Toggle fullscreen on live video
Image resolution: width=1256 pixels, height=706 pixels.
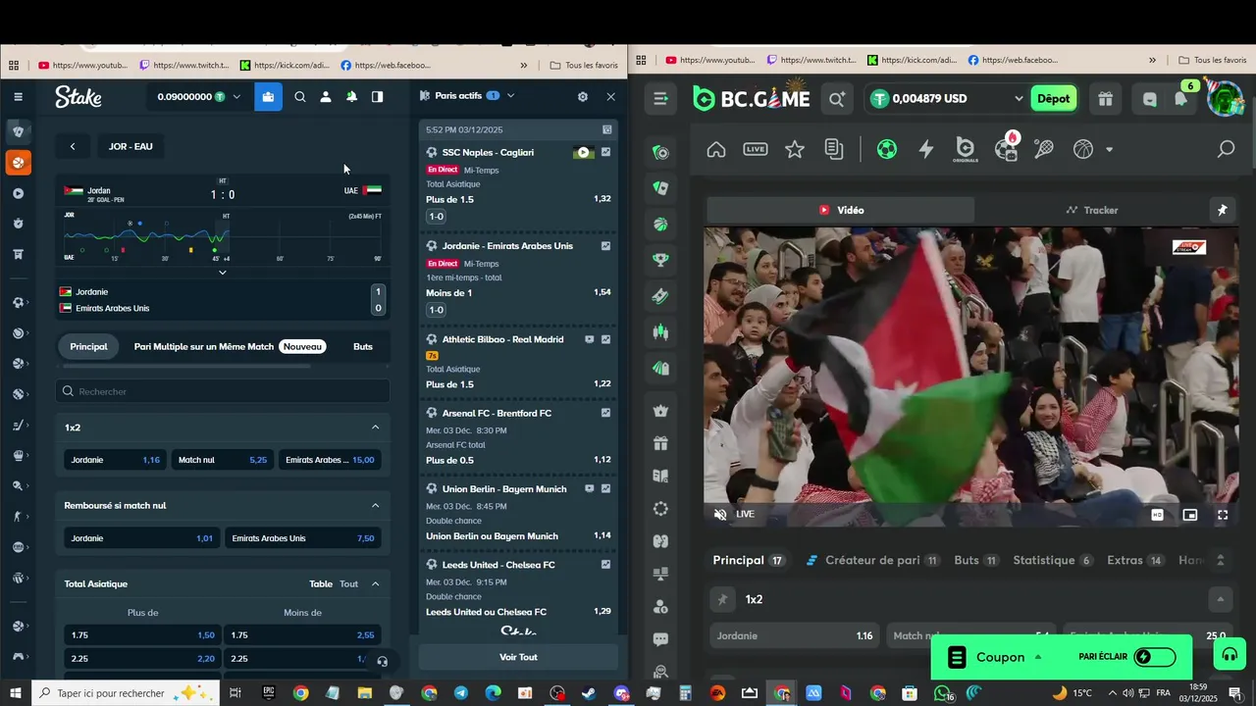pos(1223,515)
